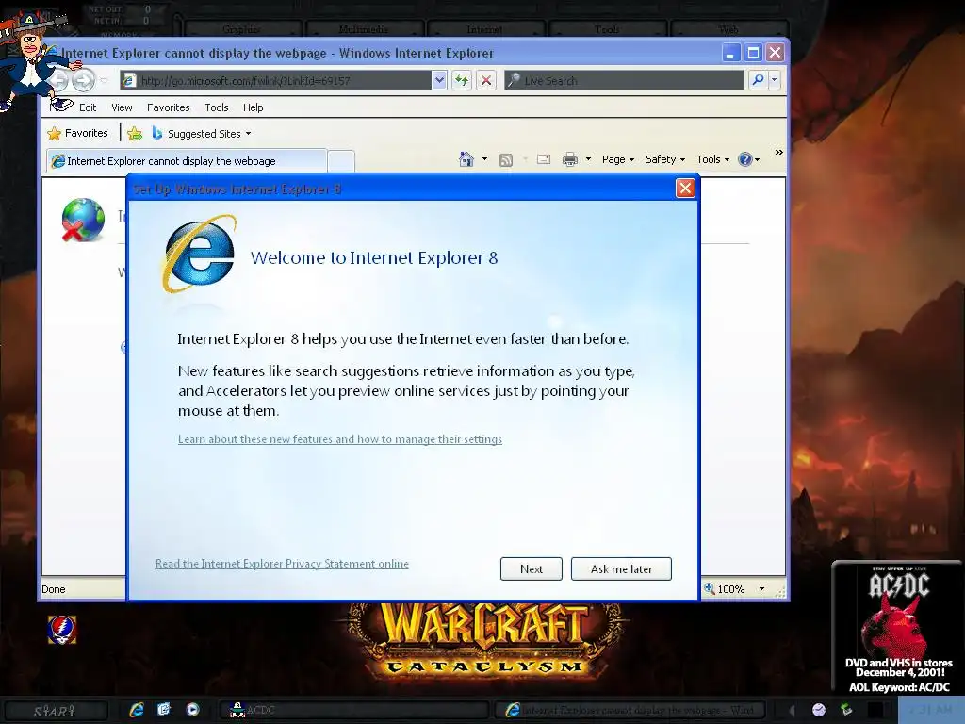Viewport: 965px width, 724px height.
Task: Open the Multimedia desktop toolbar tab
Action: tap(364, 29)
